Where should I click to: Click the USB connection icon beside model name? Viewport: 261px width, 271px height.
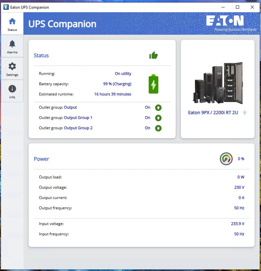[245, 113]
